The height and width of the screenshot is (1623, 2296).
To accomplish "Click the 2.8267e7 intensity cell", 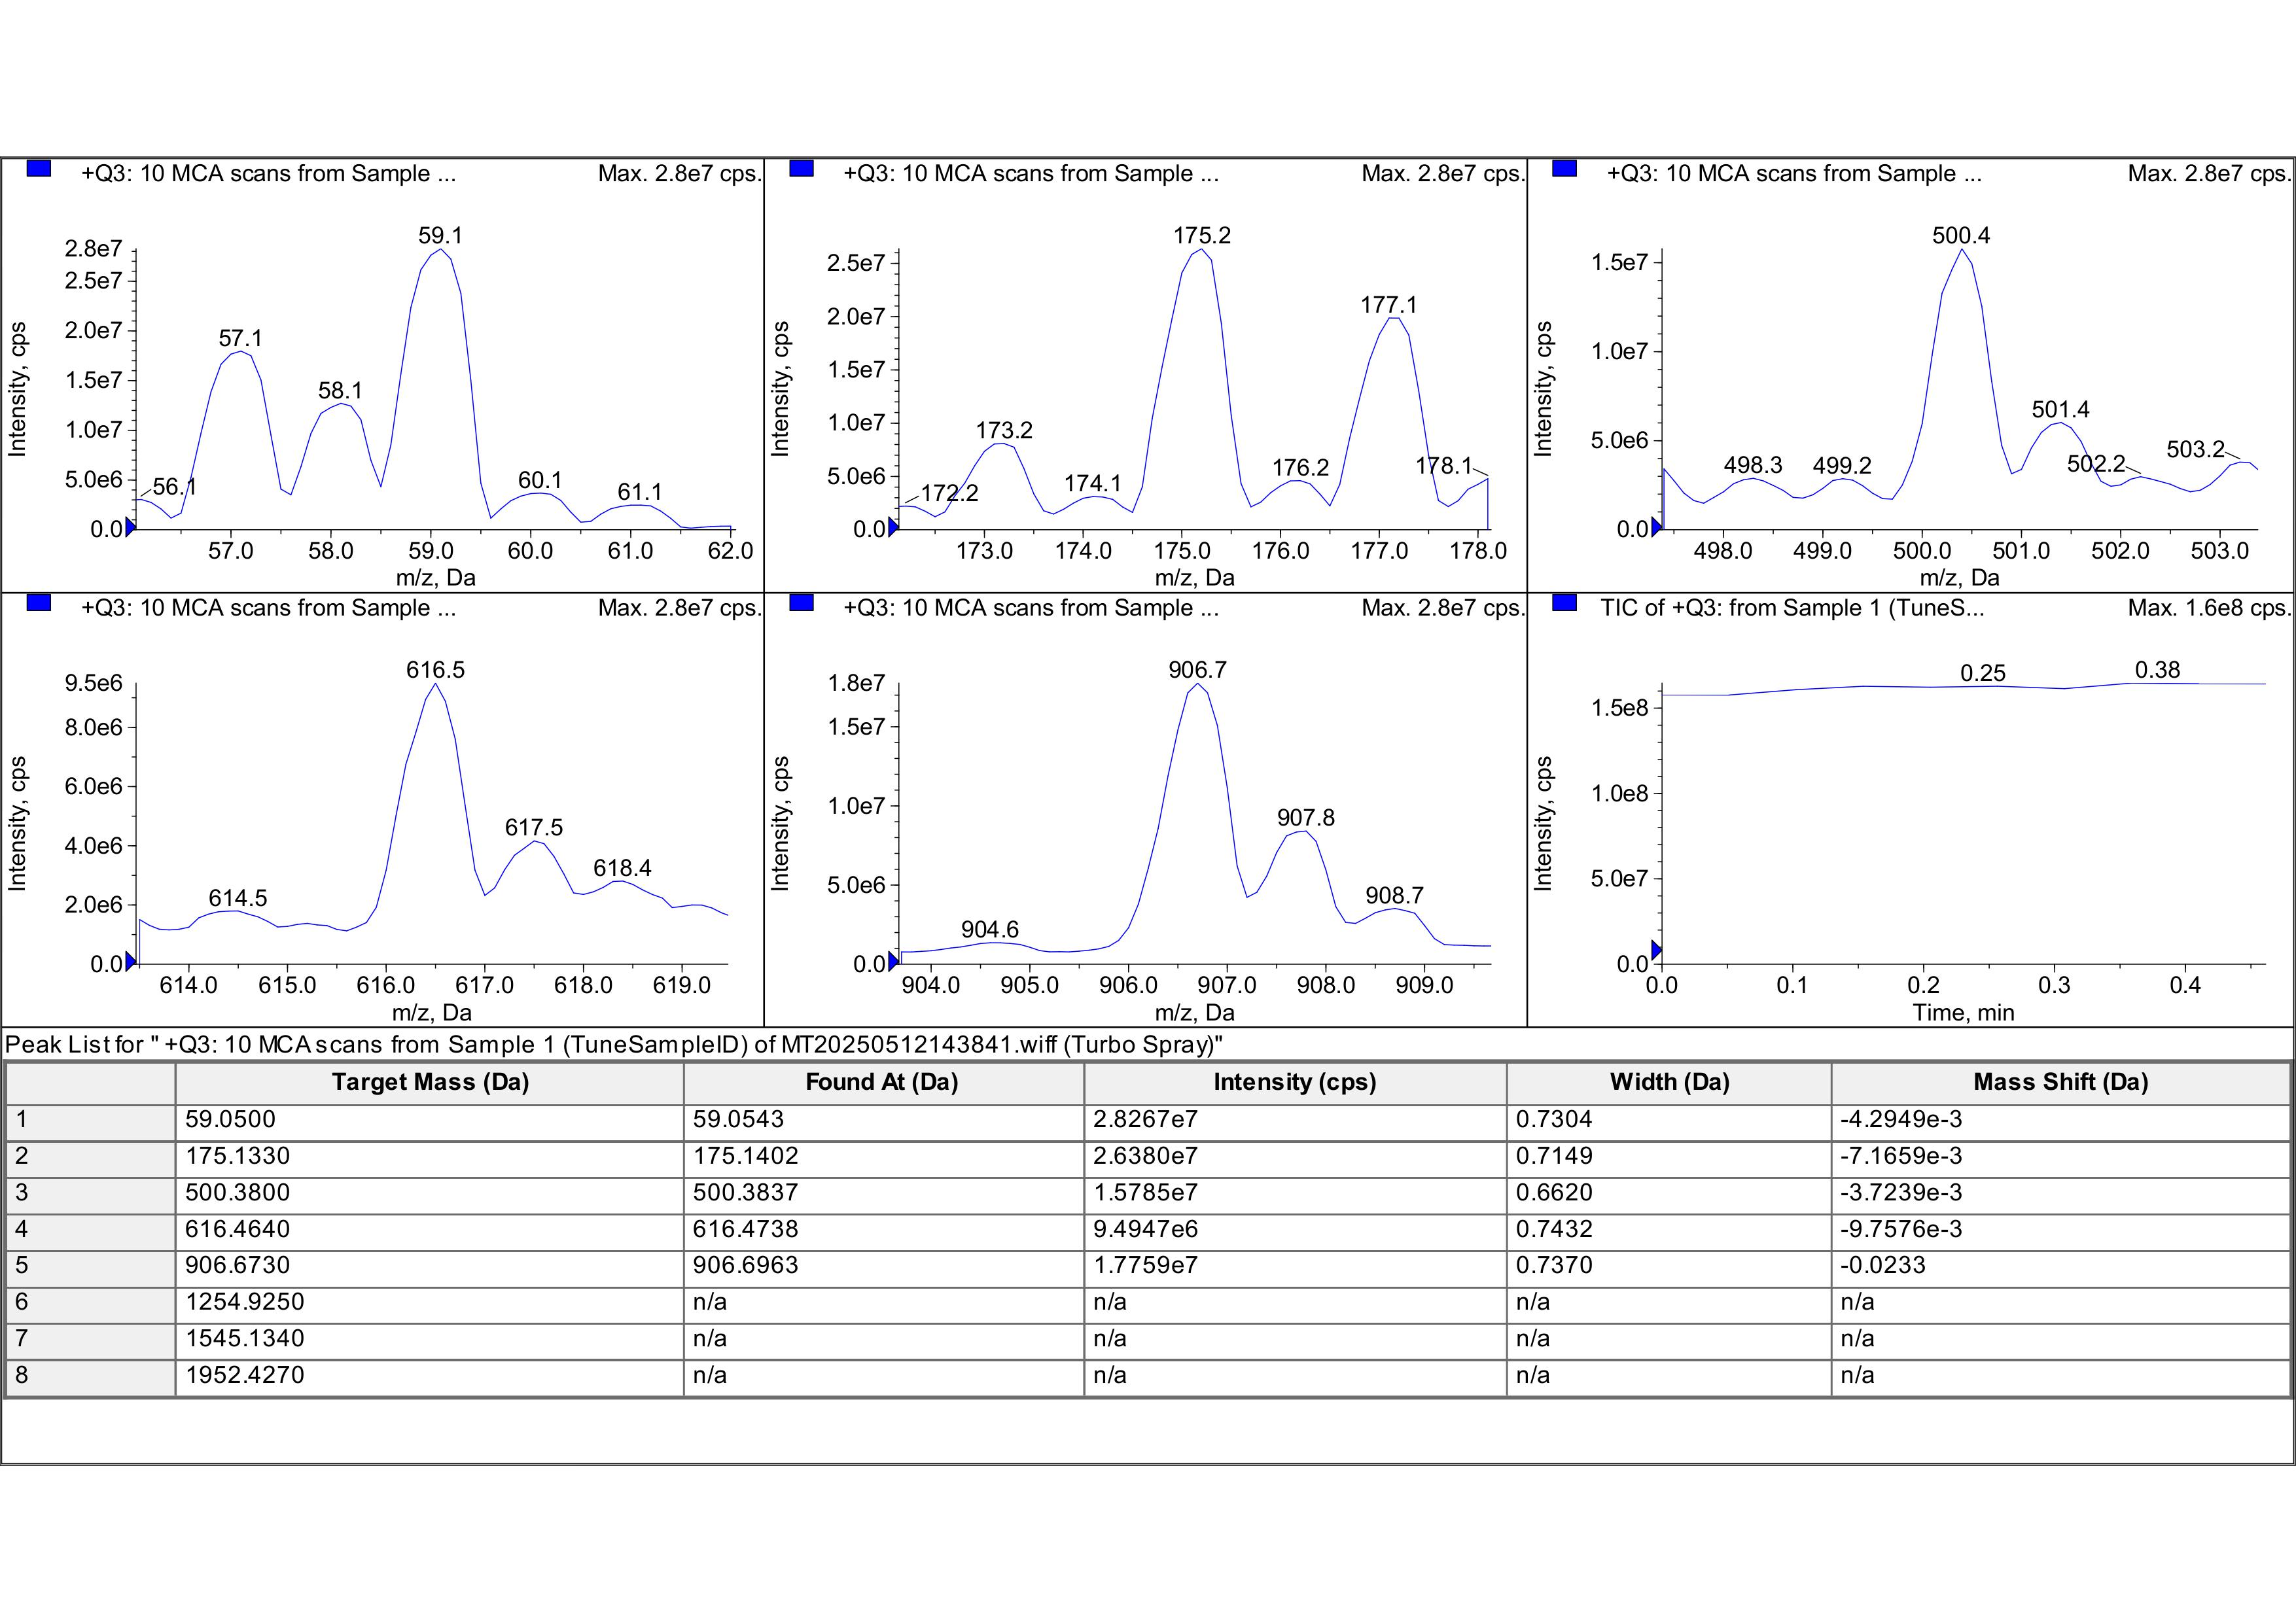I will [1145, 1119].
